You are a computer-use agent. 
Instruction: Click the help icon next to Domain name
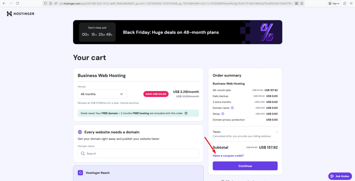coord(232,108)
